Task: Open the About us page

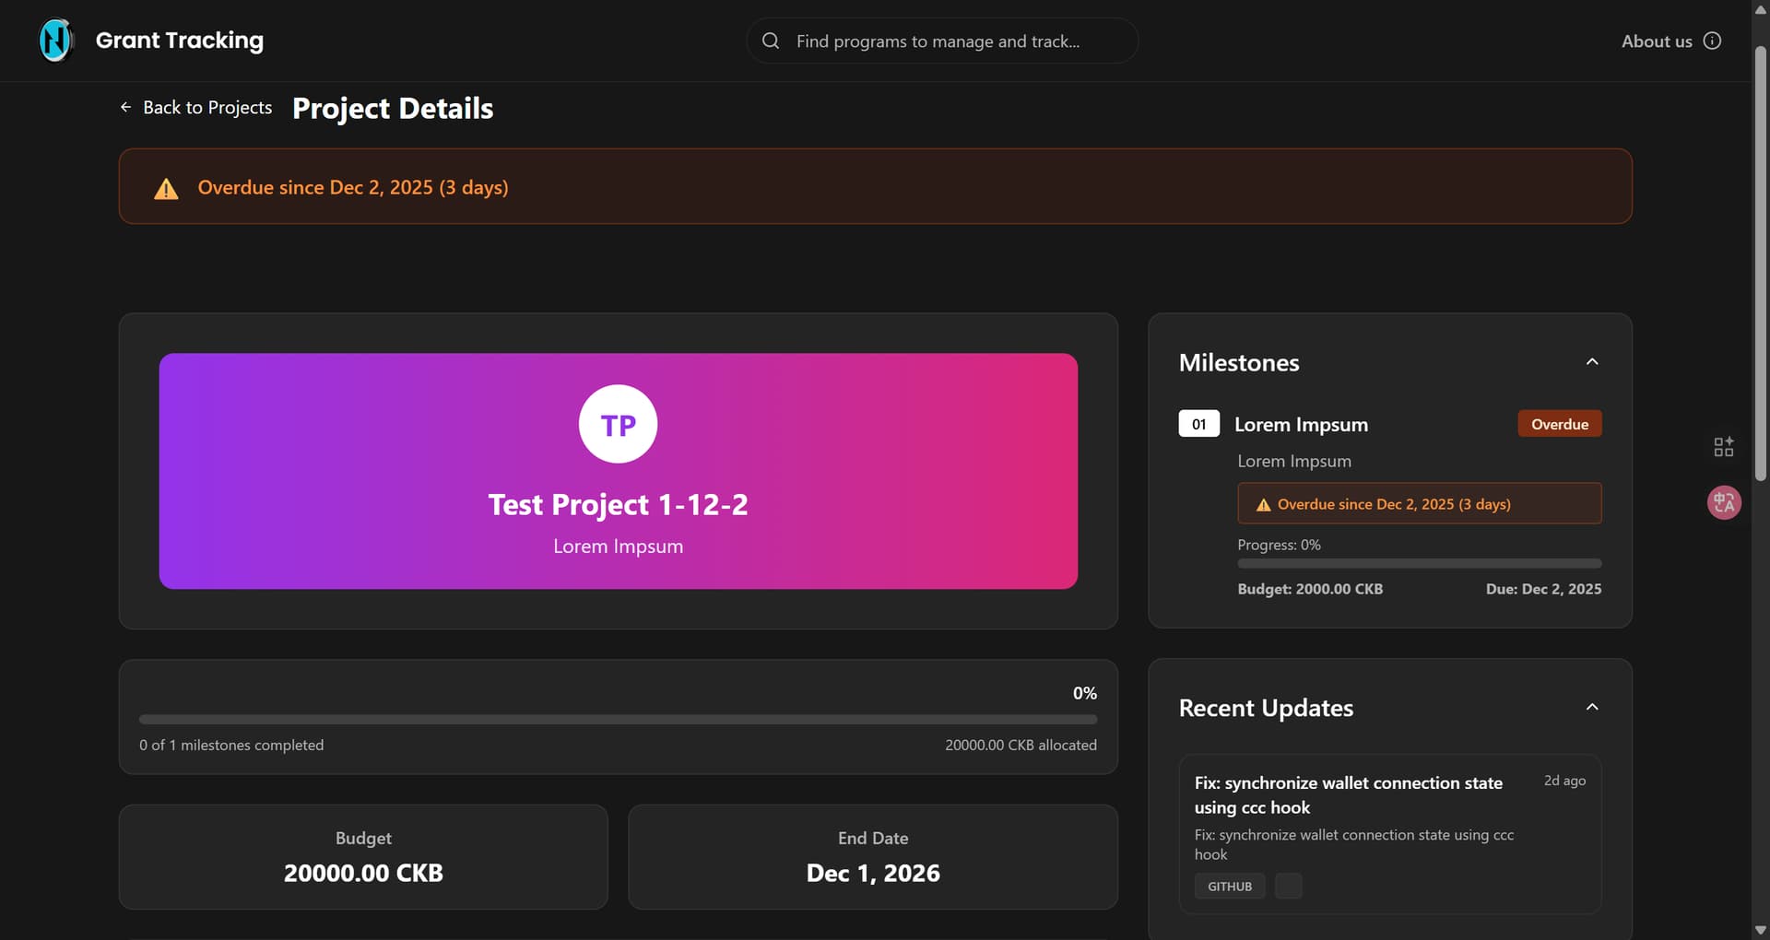Action: click(1656, 41)
